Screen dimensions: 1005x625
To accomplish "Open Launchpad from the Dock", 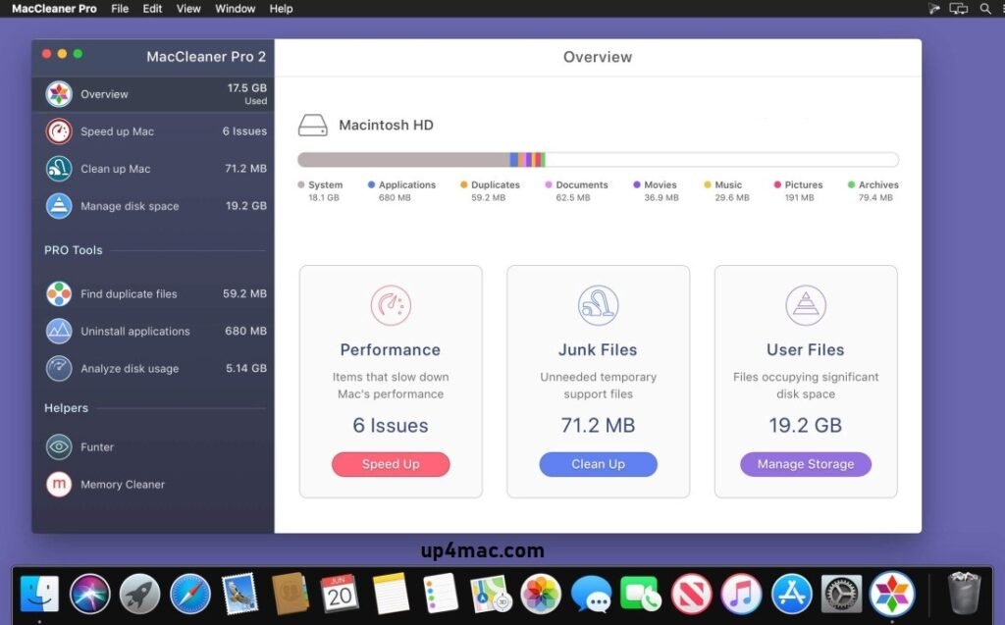I will click(139, 593).
